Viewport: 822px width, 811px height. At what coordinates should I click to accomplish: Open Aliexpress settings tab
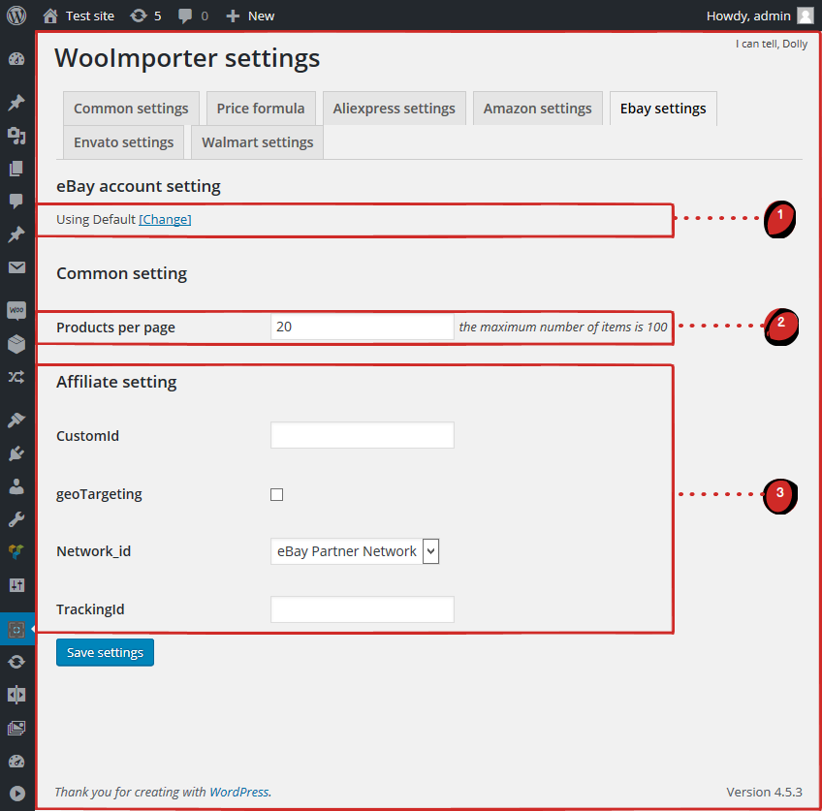coord(395,109)
